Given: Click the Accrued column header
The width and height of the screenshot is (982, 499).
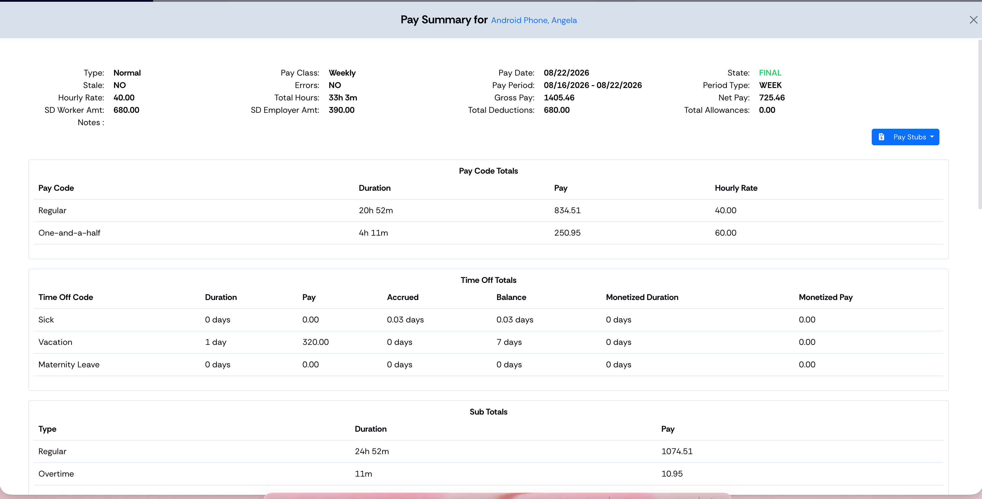Looking at the screenshot, I should (403, 298).
